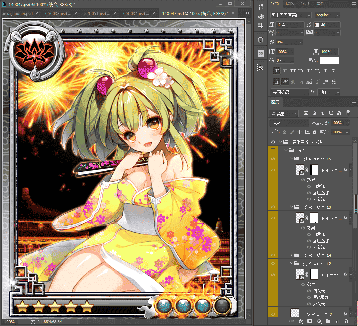The width and height of the screenshot is (358, 326).
Task: Open the Color palette panel icon
Action: pos(261,16)
